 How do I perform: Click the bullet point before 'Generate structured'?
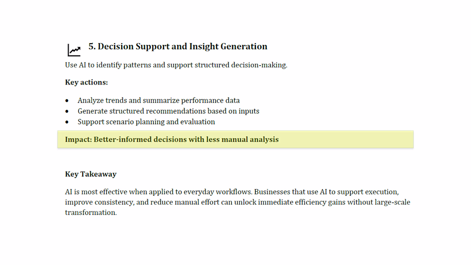click(x=67, y=111)
